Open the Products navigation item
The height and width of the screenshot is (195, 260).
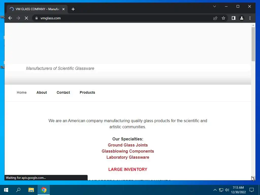87,92
